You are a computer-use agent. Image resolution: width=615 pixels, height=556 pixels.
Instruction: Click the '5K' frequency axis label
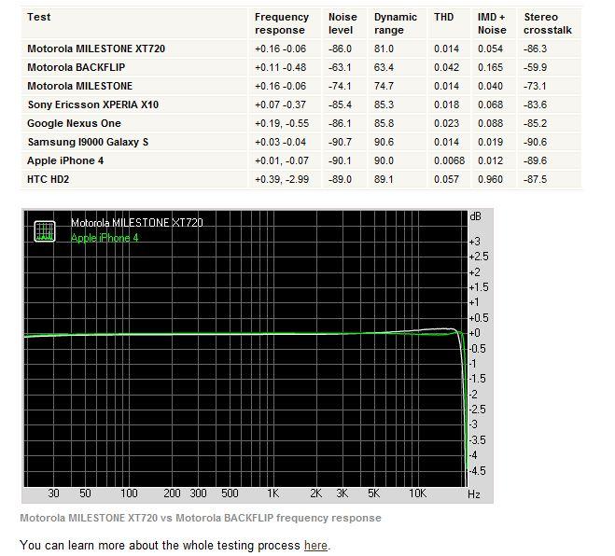coord(374,493)
